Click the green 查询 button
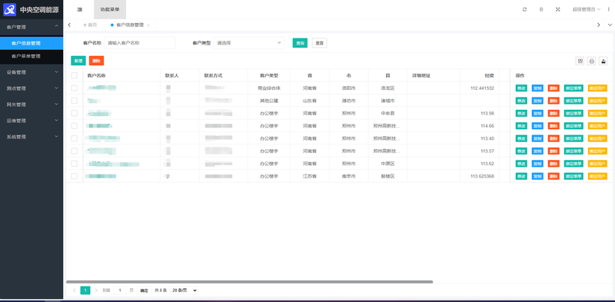 tap(300, 43)
